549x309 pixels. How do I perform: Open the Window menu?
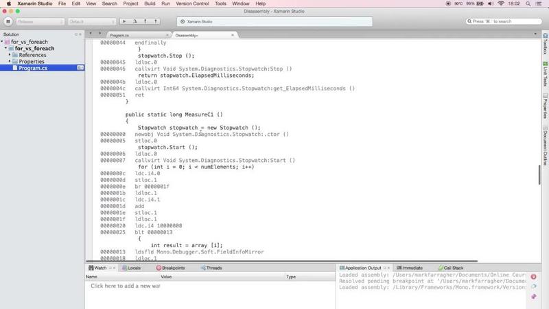tap(241, 3)
